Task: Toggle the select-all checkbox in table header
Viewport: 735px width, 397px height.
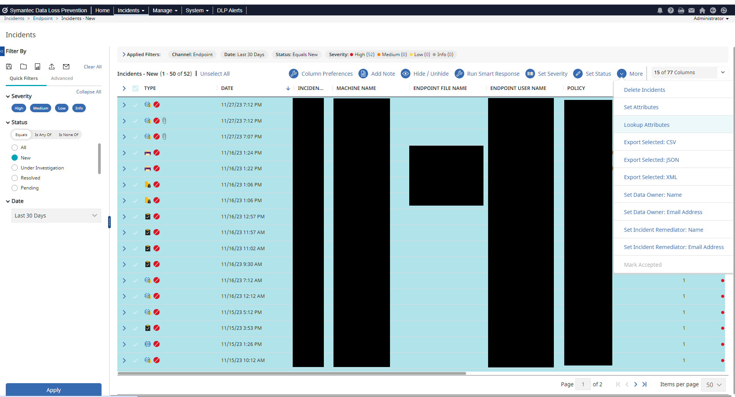Action: [x=135, y=88]
